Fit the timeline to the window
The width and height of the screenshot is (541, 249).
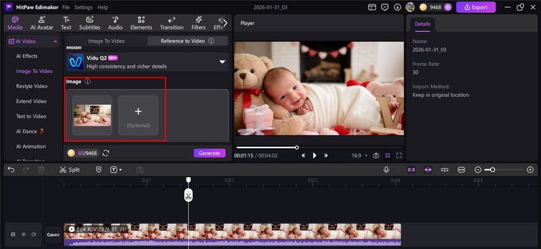[x=461, y=170]
